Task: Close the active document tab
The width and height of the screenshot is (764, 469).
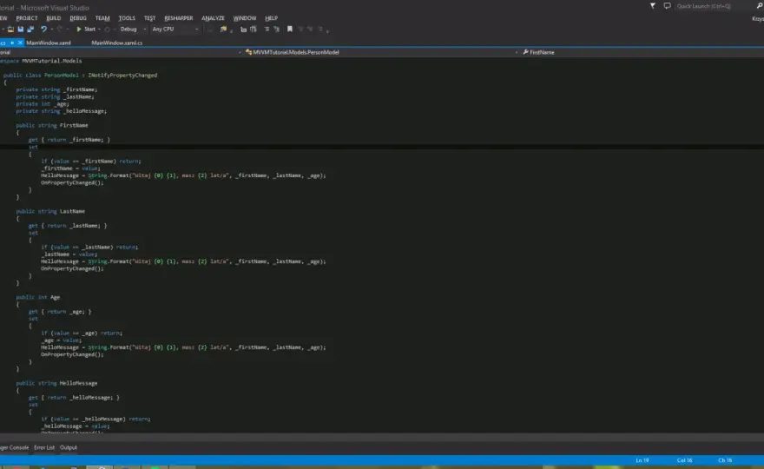Action: [20, 43]
